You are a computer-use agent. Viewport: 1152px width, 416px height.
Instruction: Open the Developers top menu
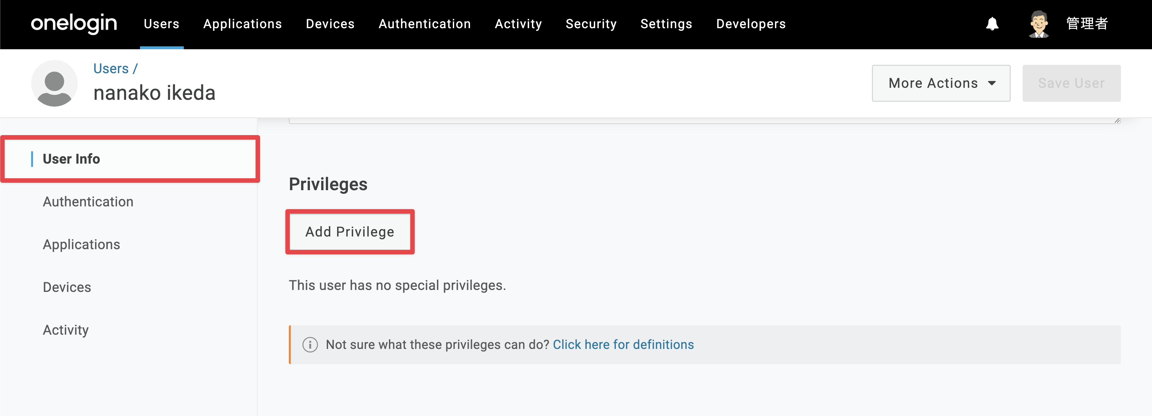(750, 24)
